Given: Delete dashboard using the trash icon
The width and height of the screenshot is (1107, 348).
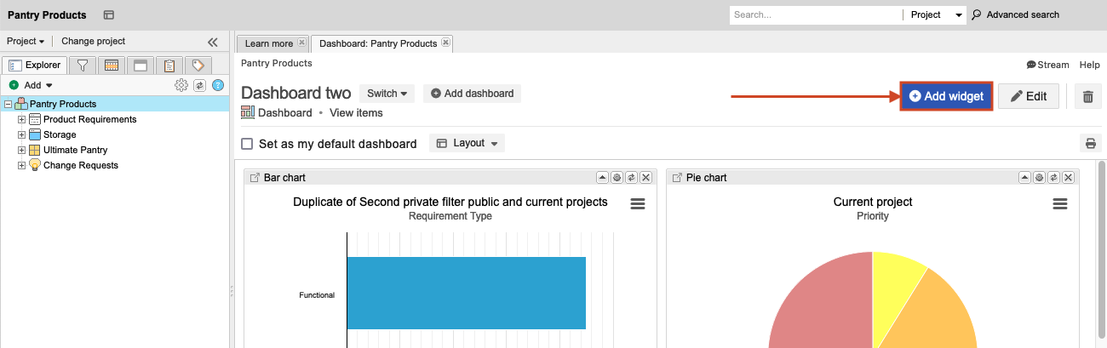Looking at the screenshot, I should (x=1087, y=96).
